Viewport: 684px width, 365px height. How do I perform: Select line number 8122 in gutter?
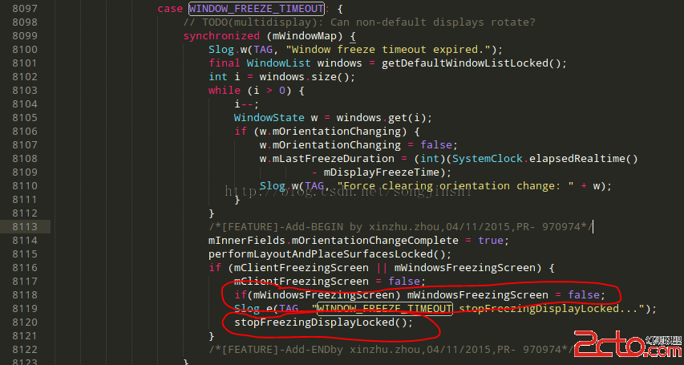(25, 349)
